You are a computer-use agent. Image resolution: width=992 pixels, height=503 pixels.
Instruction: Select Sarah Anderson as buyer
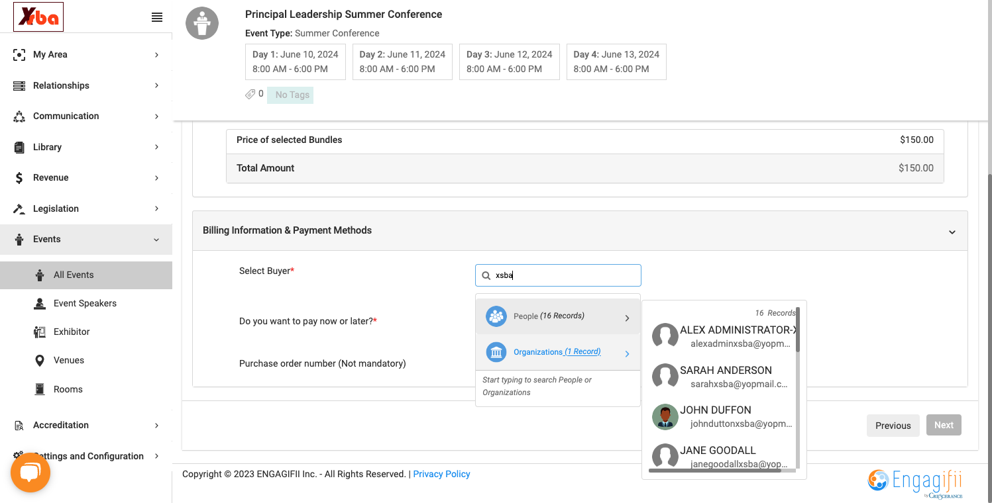(724, 377)
